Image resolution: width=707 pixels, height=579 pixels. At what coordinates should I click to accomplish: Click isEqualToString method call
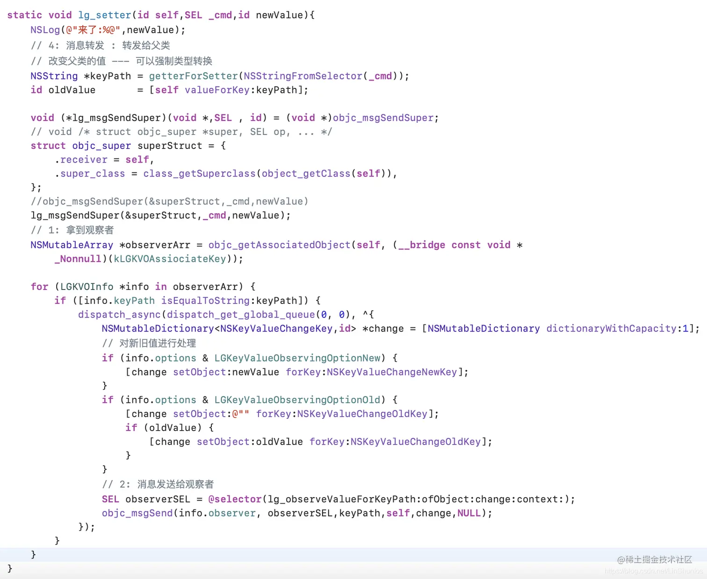[205, 301]
